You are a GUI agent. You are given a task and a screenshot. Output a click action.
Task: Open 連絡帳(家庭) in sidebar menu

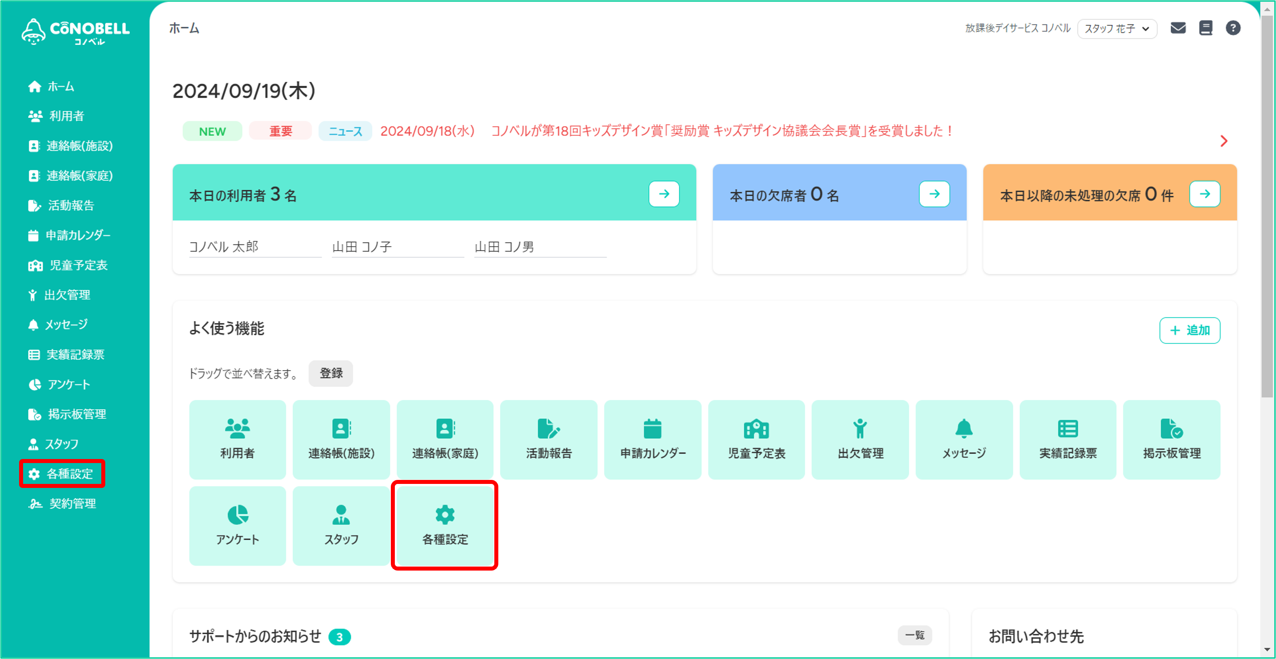pyautogui.click(x=71, y=176)
